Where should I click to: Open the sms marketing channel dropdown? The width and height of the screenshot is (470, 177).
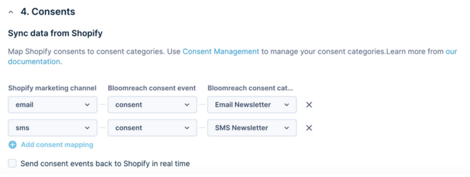pyautogui.click(x=52, y=128)
